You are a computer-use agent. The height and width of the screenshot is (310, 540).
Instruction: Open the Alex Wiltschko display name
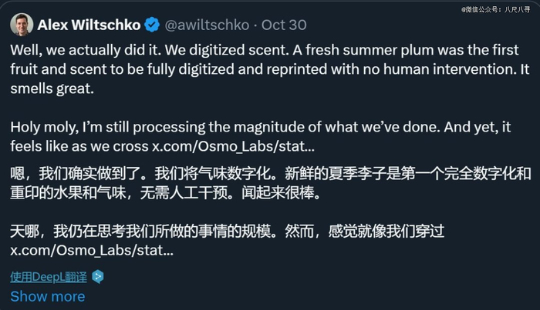pos(88,25)
